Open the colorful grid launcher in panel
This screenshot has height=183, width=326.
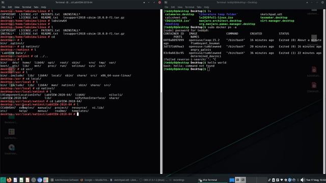click(46, 180)
